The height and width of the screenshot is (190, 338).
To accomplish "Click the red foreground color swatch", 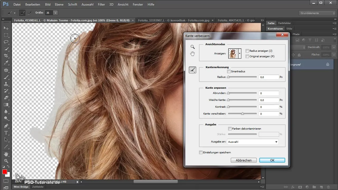I will point(4,172).
